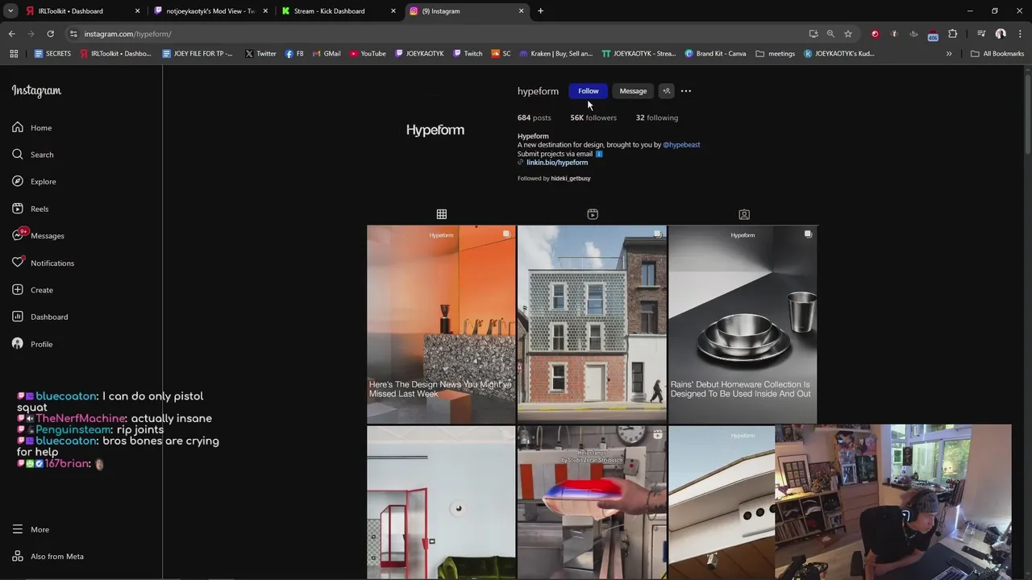Image resolution: width=1032 pixels, height=580 pixels.
Task: View the 32 following list
Action: tap(656, 118)
